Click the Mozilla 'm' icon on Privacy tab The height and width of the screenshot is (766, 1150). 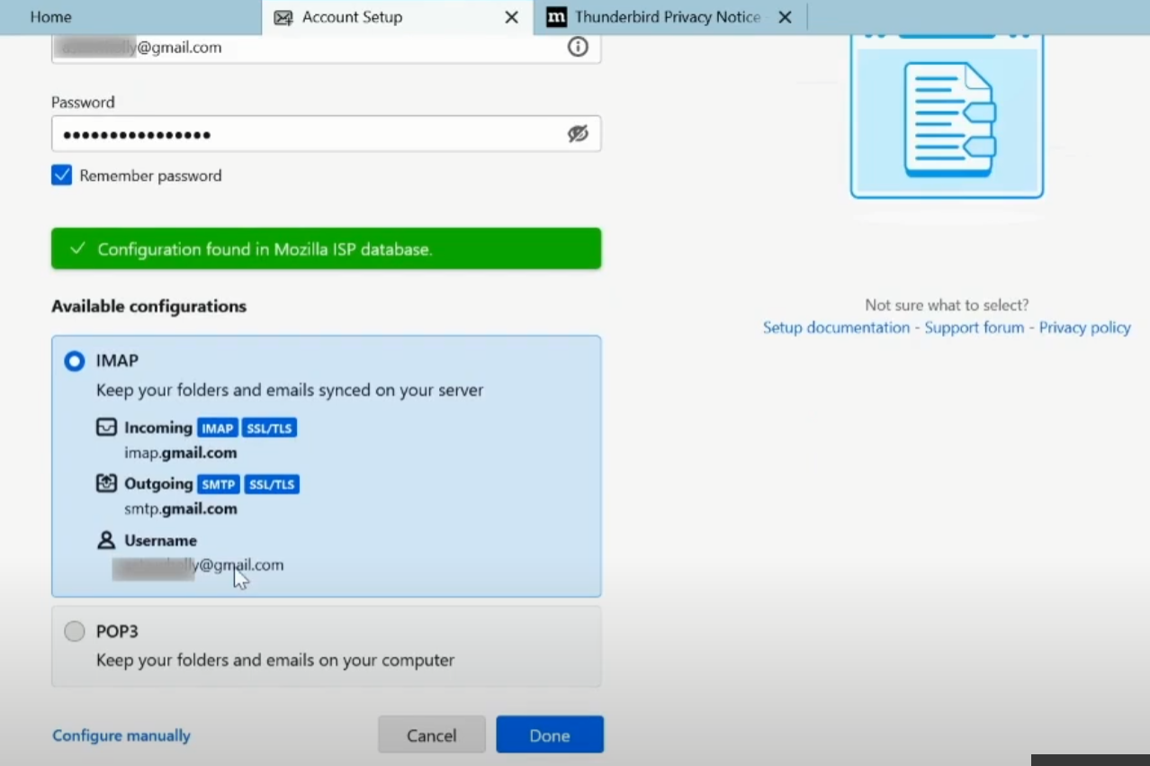(556, 17)
